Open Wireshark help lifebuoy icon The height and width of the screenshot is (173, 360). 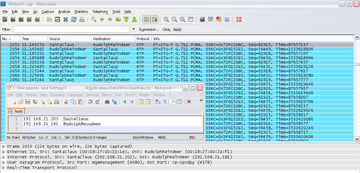[239, 19]
